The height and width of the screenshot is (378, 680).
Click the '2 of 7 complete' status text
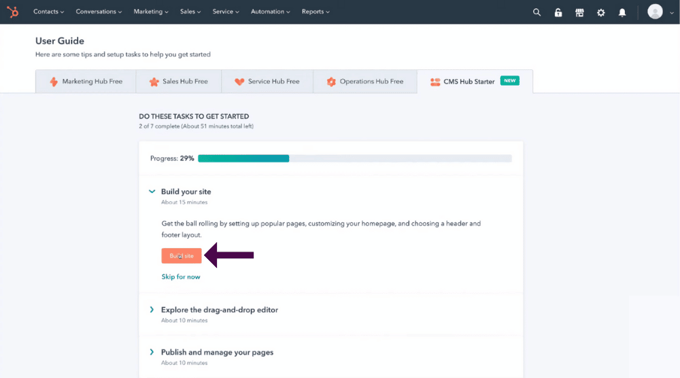click(x=196, y=126)
